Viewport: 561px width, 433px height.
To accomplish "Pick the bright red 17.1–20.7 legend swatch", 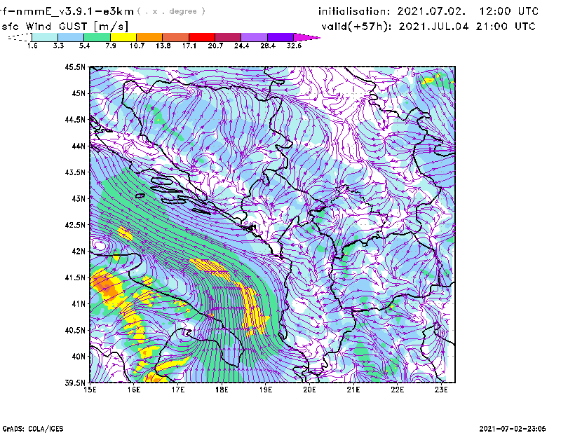I will (x=202, y=37).
